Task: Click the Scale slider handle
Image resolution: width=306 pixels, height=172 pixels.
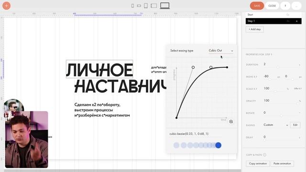Action: (275, 91)
